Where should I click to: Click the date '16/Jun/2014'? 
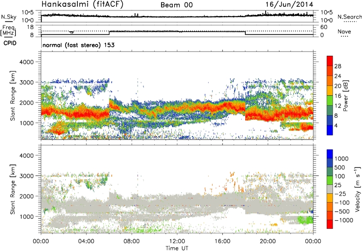click(x=289, y=5)
